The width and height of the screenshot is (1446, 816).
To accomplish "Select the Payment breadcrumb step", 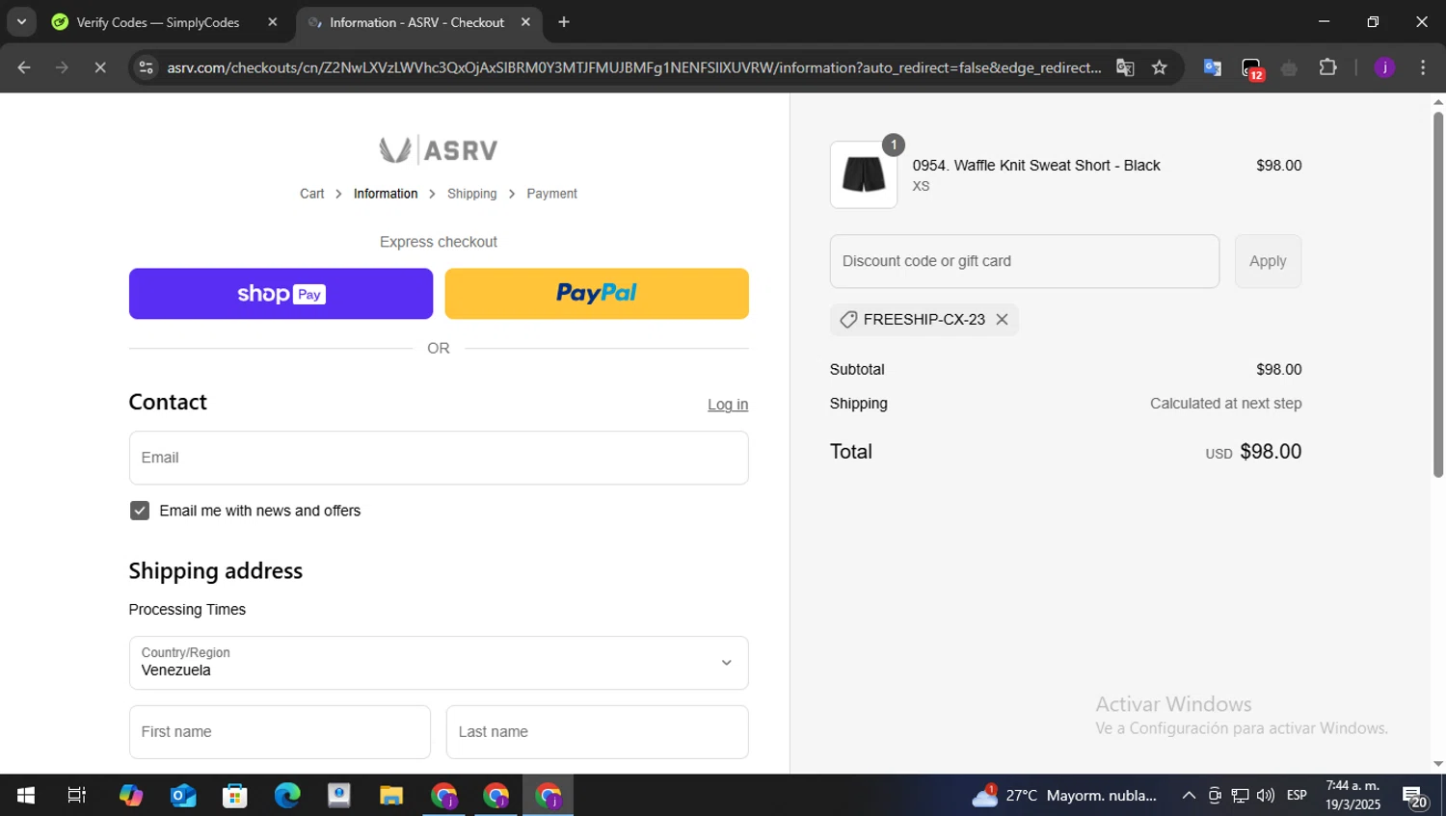I will [x=551, y=194].
